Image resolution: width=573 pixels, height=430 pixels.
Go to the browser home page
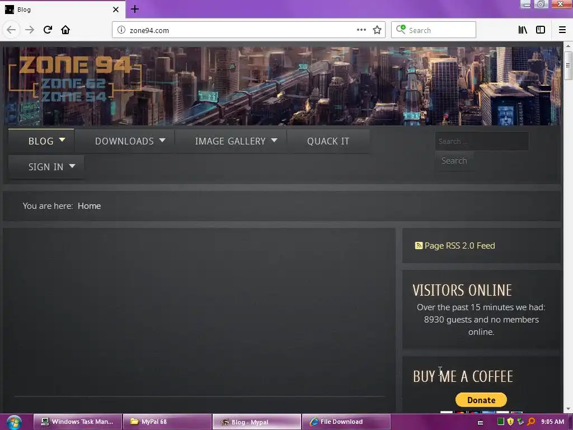65,30
